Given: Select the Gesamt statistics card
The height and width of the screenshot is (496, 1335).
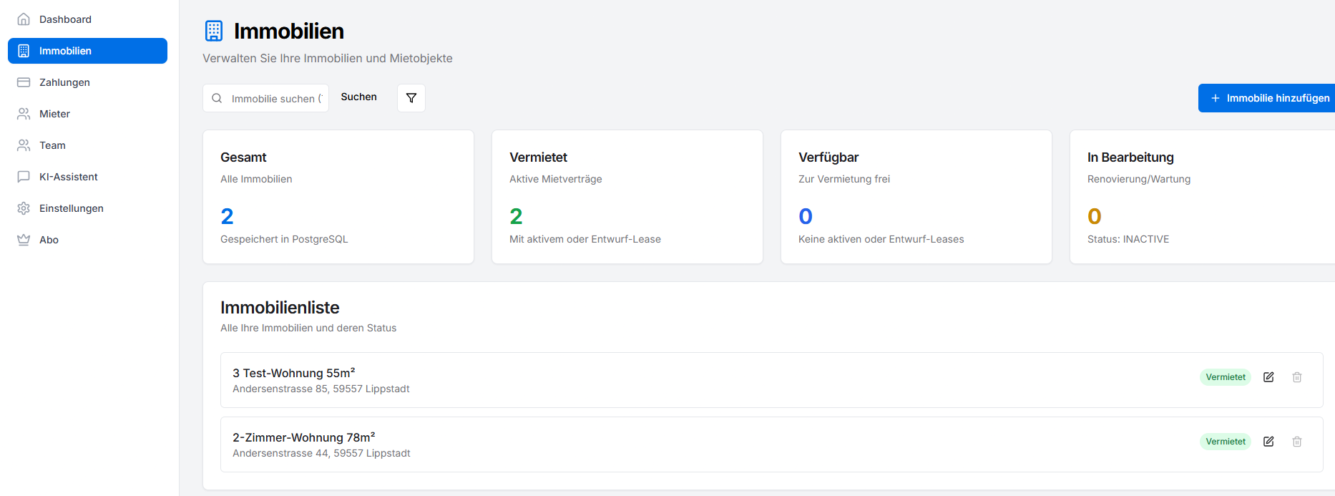Looking at the screenshot, I should (x=338, y=197).
